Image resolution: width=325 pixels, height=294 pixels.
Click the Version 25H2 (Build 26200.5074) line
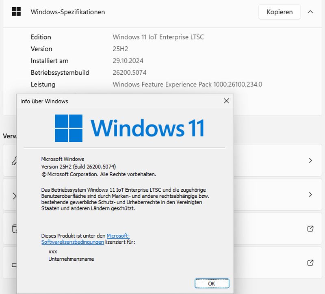coord(78,166)
